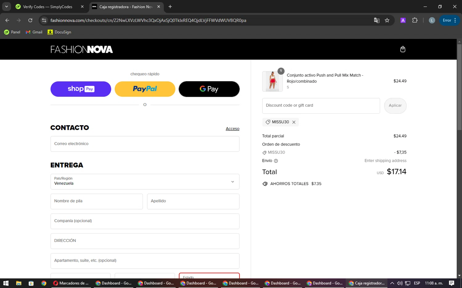Focus the Nombre de pila field

click(x=97, y=201)
